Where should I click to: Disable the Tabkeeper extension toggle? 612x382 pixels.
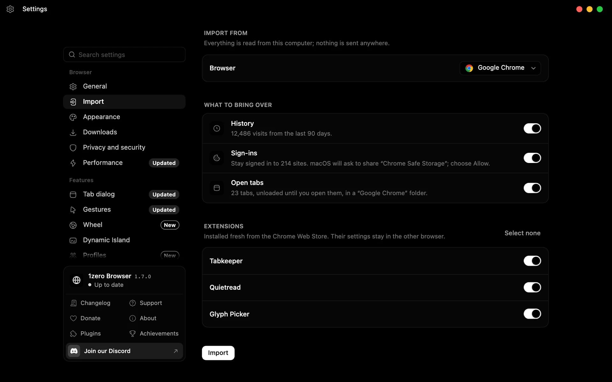click(532, 261)
